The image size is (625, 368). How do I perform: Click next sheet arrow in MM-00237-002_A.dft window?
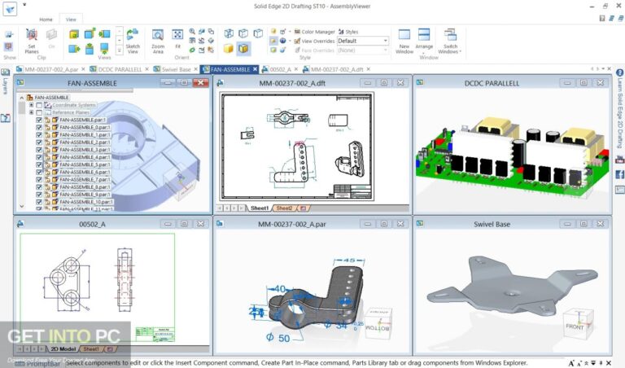[234, 208]
